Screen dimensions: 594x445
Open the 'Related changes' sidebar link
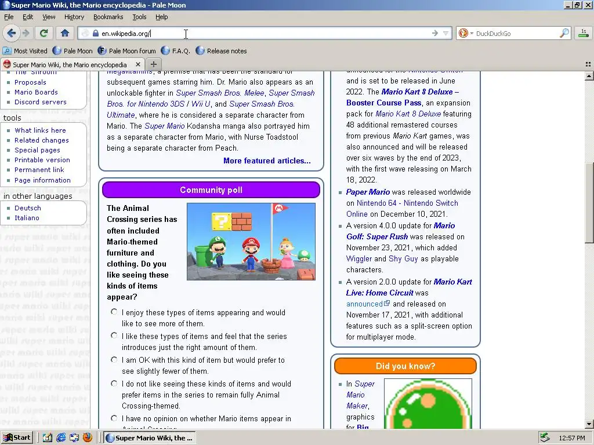point(42,140)
